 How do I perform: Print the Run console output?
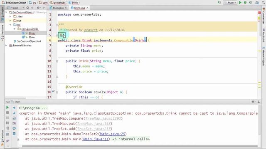[14, 128]
